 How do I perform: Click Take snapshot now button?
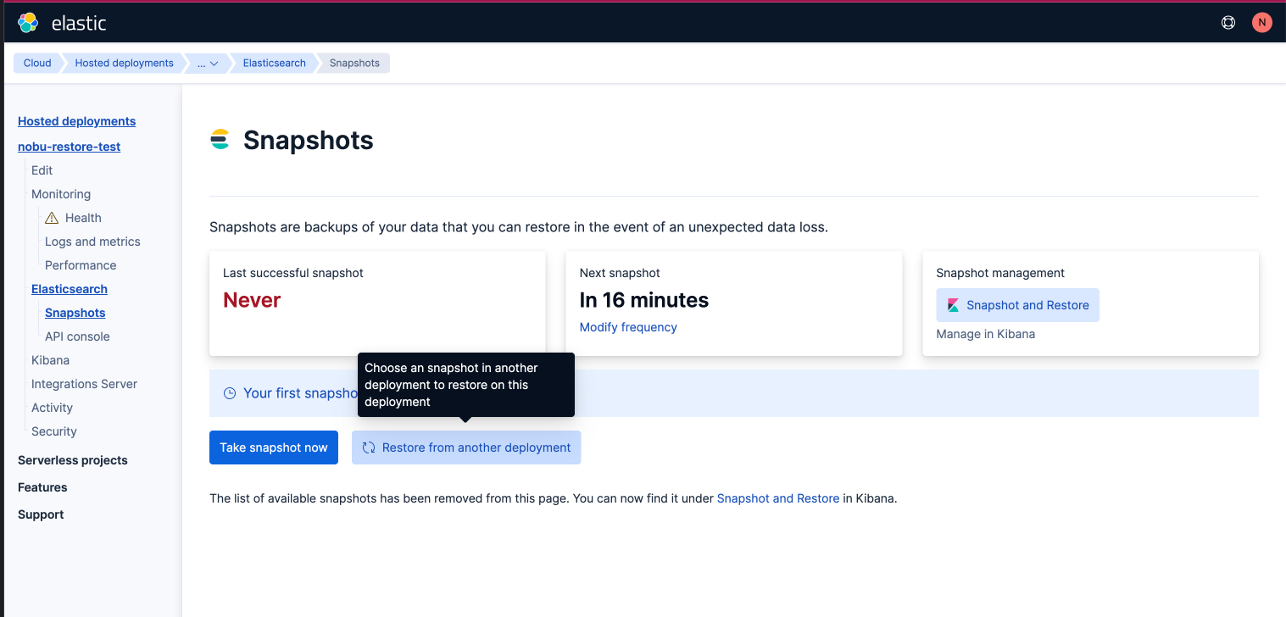(274, 447)
